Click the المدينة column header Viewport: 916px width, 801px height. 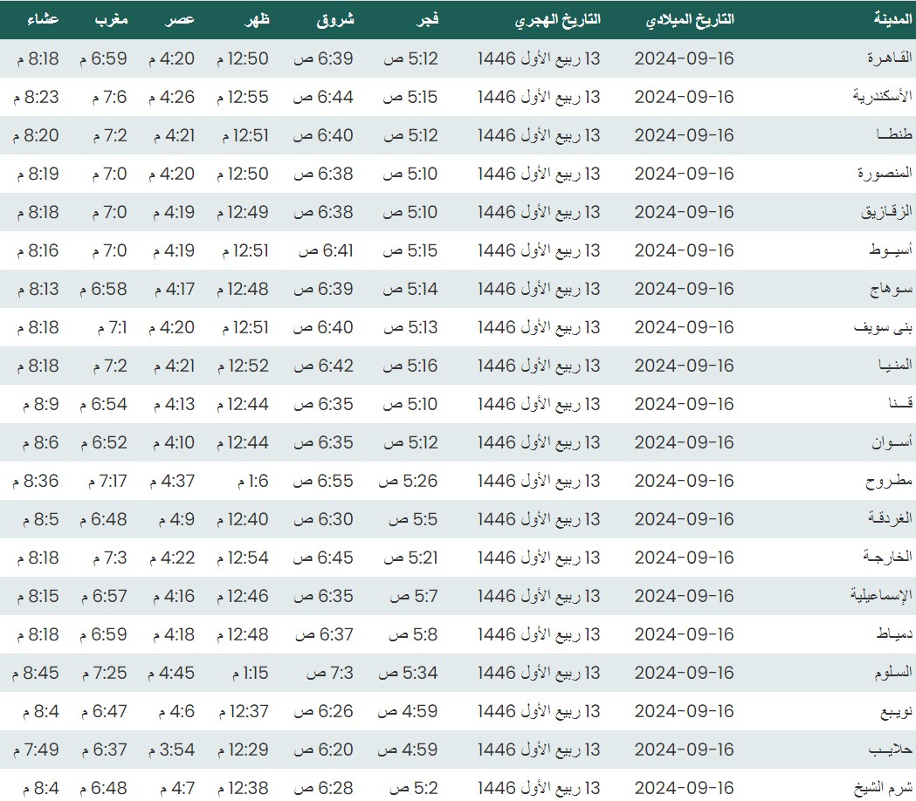(x=892, y=19)
